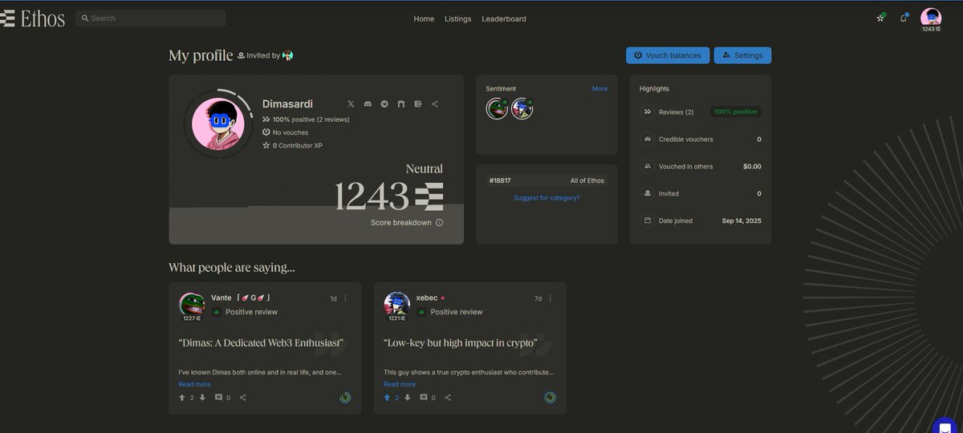This screenshot has height=433, width=963.
Task: Click reviewer name Vante
Action: coord(221,298)
